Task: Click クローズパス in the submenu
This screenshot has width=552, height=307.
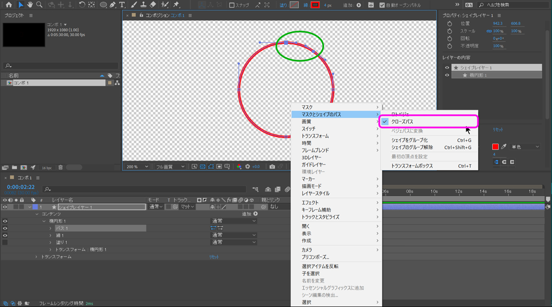Action: 402,122
